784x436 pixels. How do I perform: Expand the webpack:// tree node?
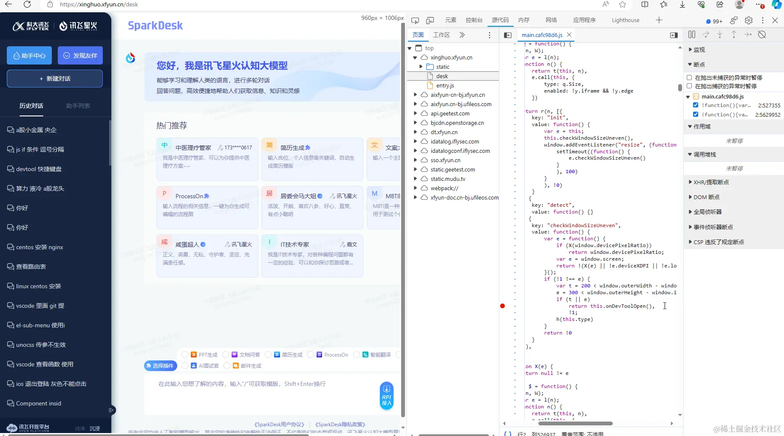click(415, 188)
